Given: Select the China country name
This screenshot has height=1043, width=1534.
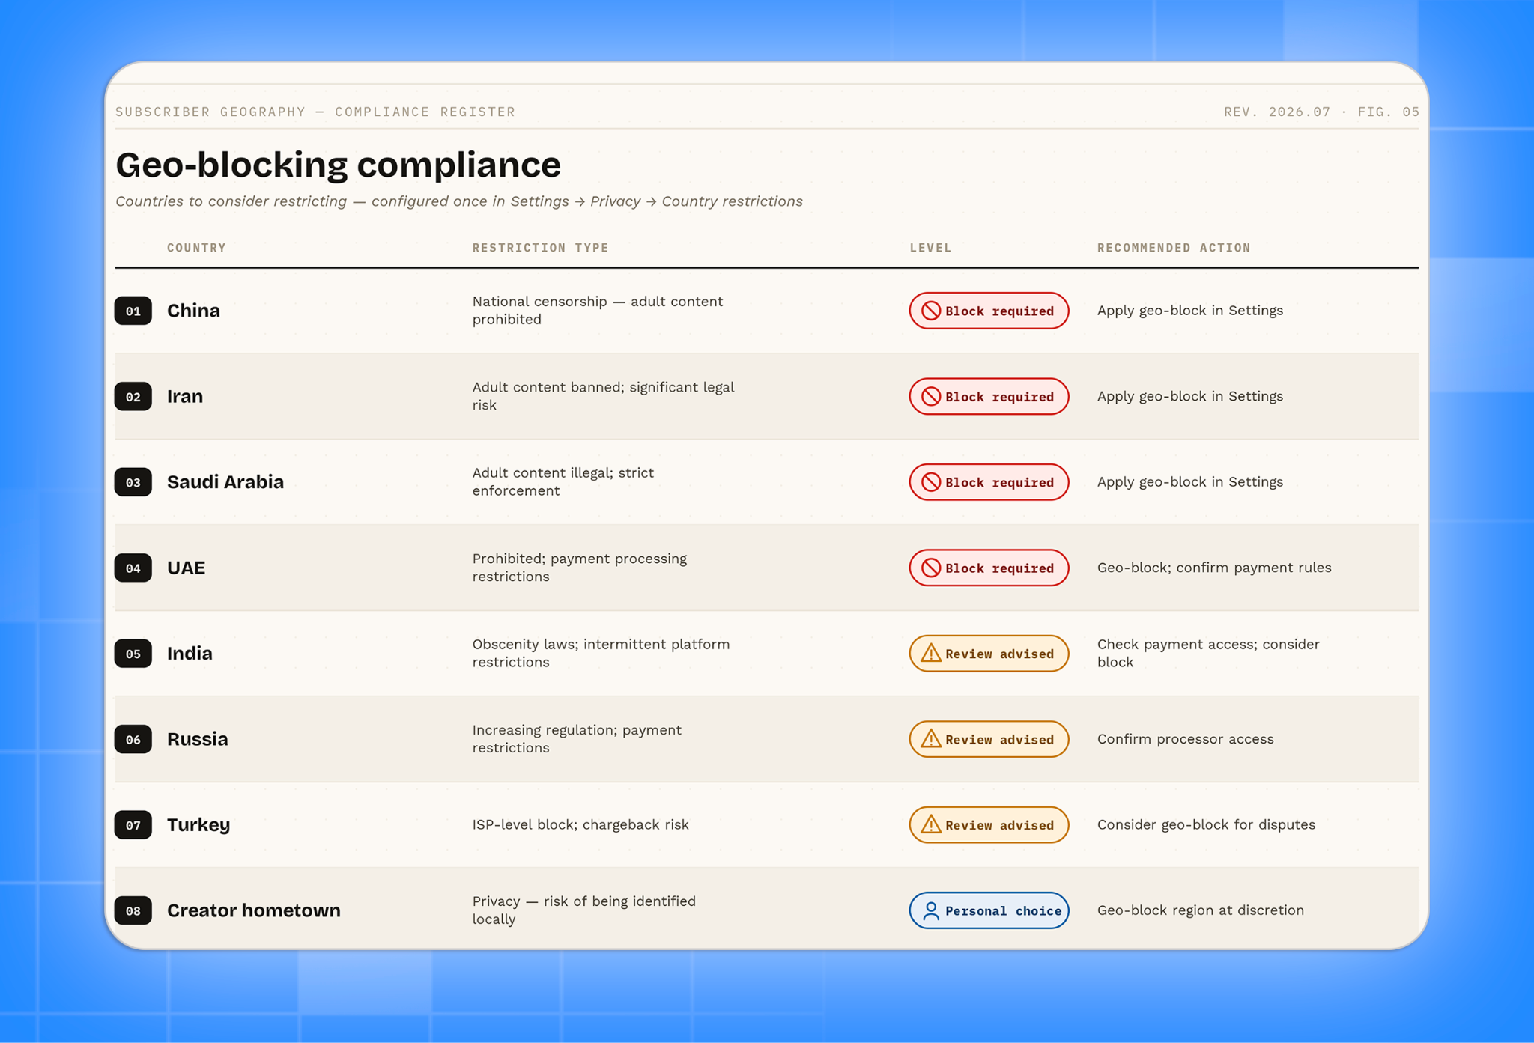Looking at the screenshot, I should (193, 311).
